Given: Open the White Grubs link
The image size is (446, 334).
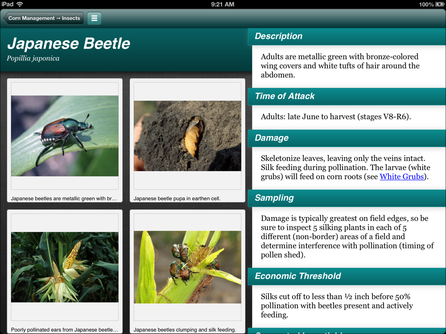Looking at the screenshot, I should (402, 177).
